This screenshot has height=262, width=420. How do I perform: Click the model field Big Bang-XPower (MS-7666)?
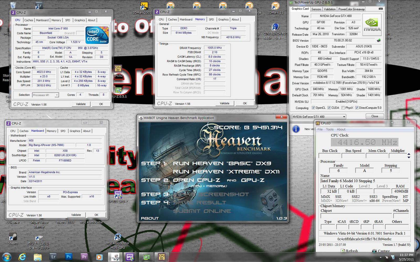(x=51, y=145)
